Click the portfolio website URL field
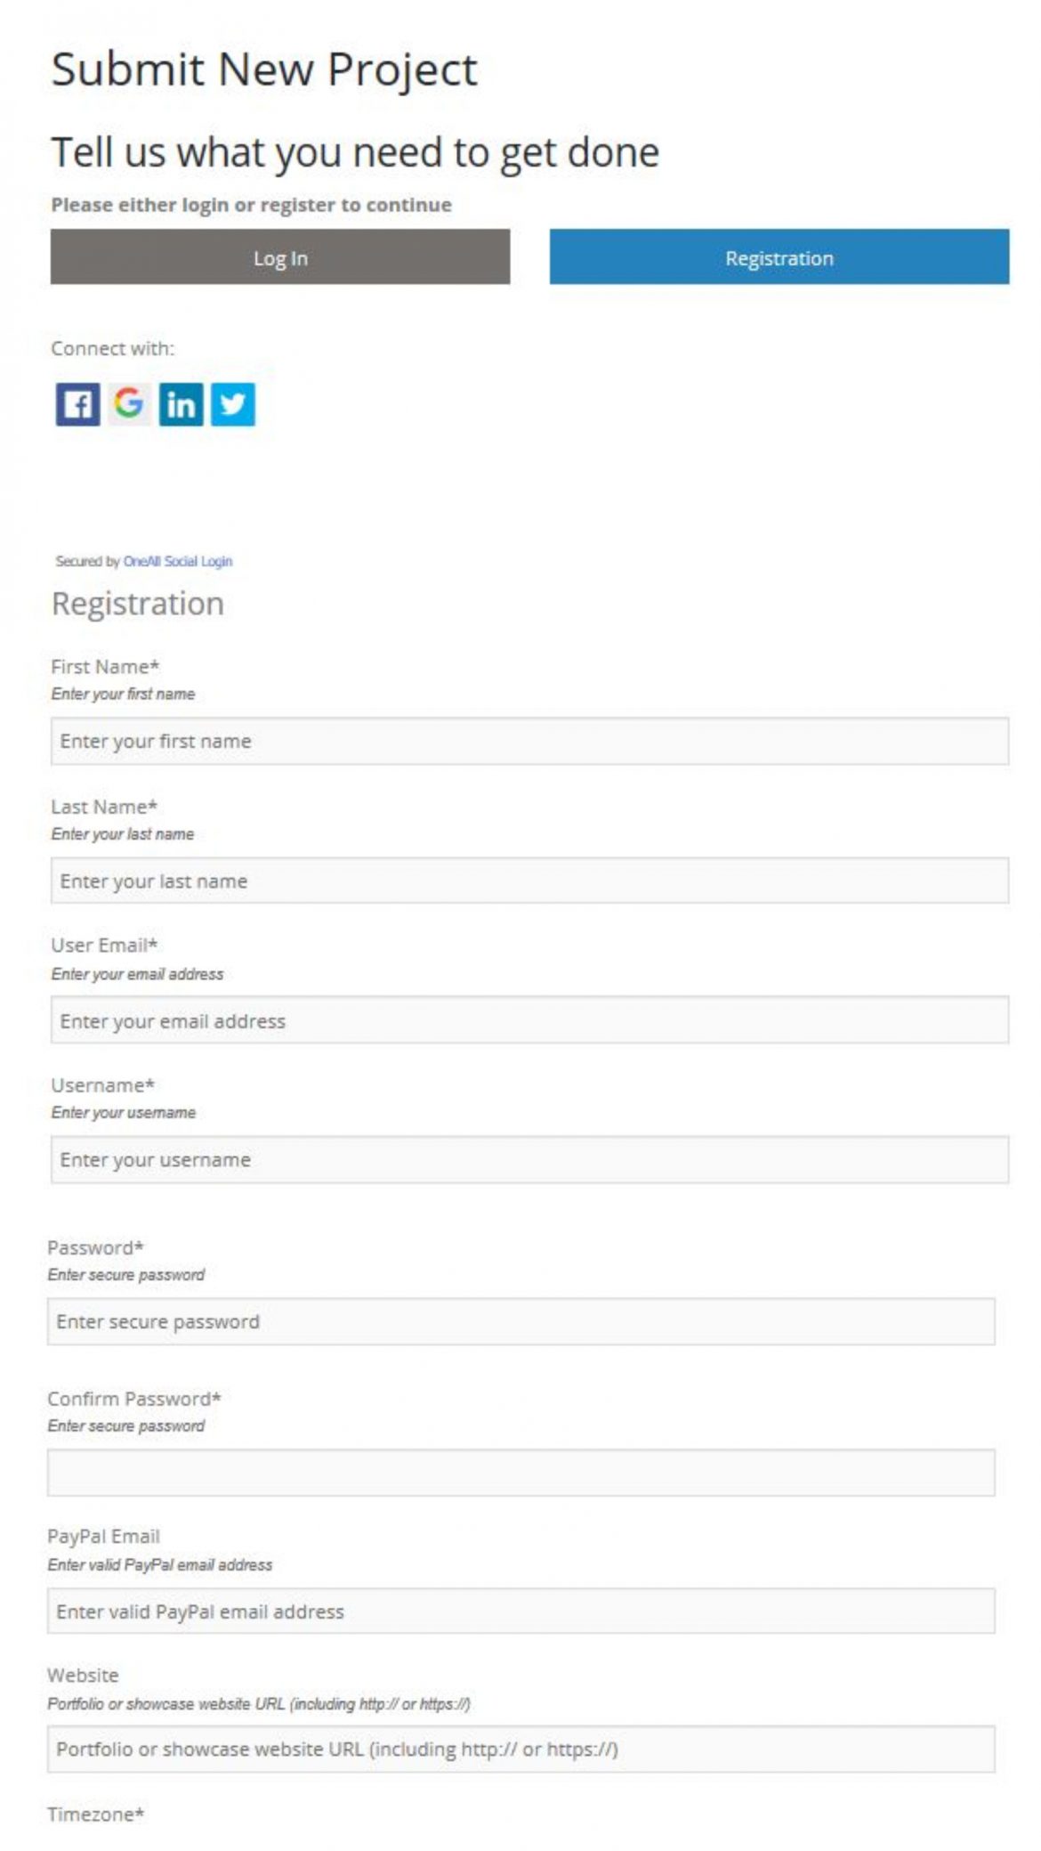 (520, 1750)
